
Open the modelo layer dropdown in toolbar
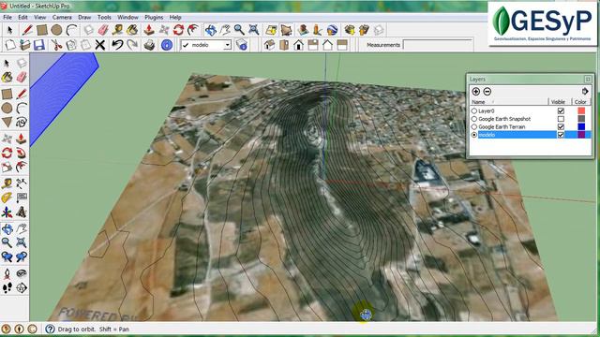227,45
